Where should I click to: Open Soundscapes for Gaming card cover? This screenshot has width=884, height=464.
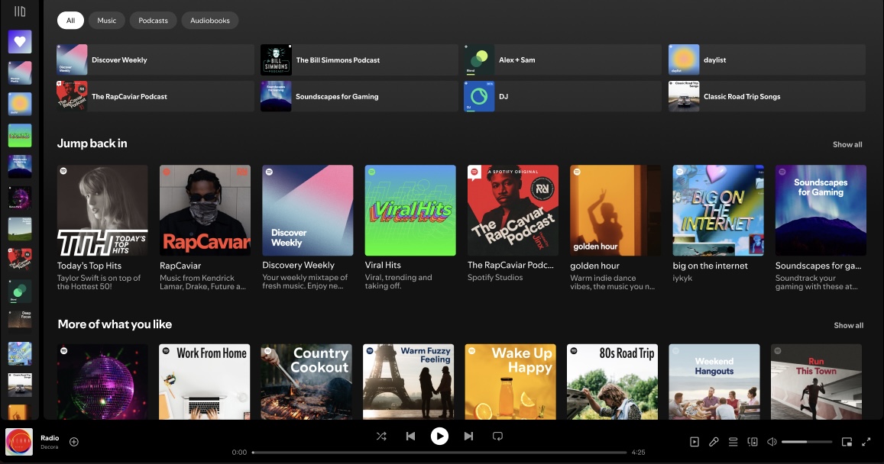[x=821, y=211]
